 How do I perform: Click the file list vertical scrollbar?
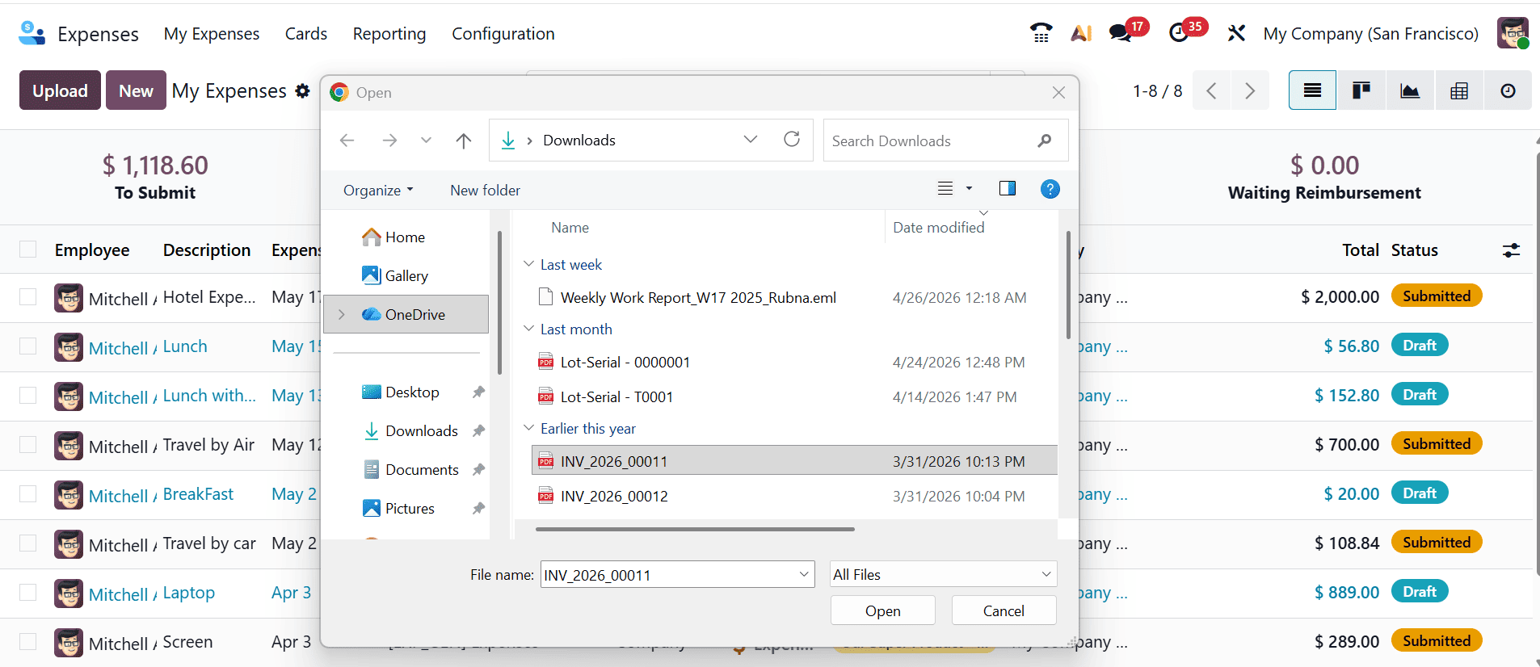pyautogui.click(x=1068, y=284)
